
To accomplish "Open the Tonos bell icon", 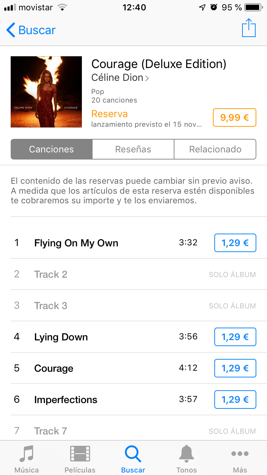I will tap(187, 454).
